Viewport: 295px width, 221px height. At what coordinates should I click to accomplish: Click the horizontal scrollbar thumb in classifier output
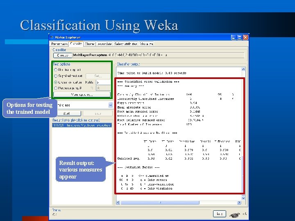point(160,203)
